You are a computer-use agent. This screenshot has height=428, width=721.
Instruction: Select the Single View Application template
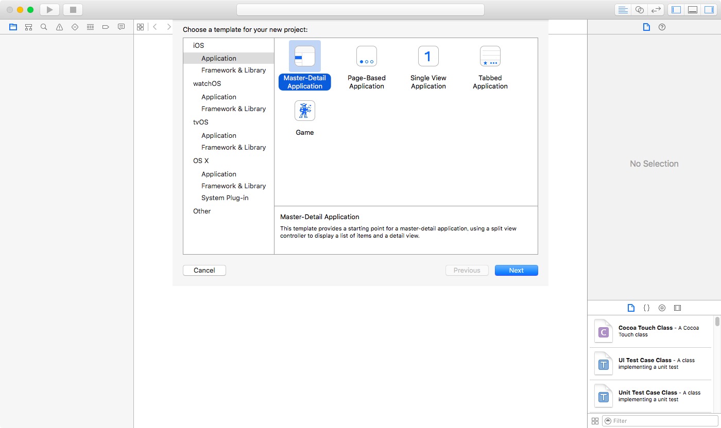(428, 67)
